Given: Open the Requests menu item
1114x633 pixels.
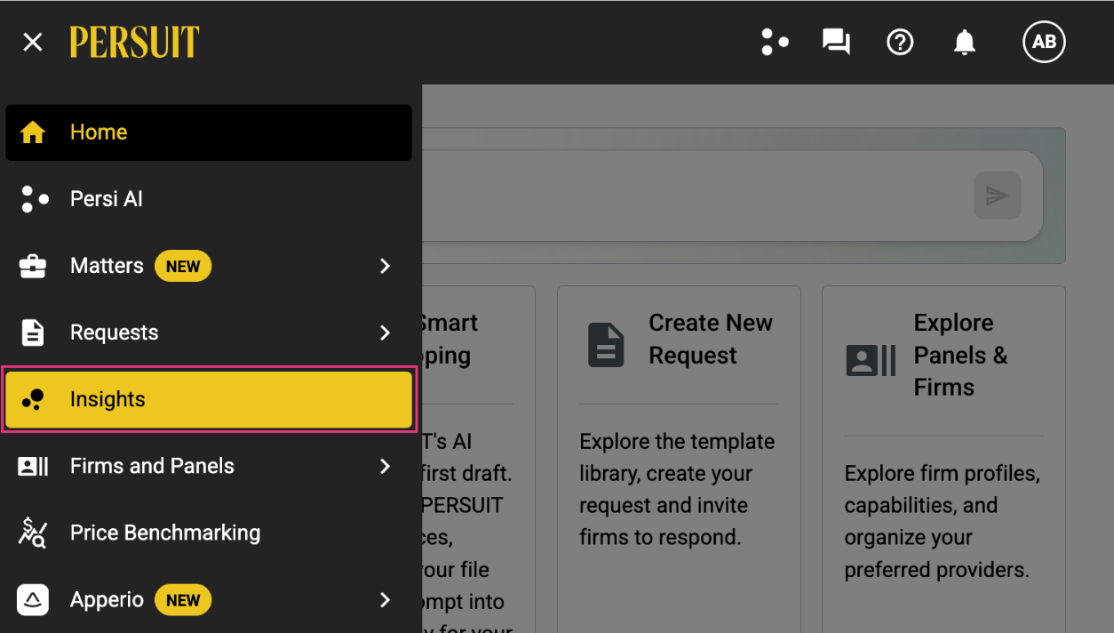Looking at the screenshot, I should [209, 333].
